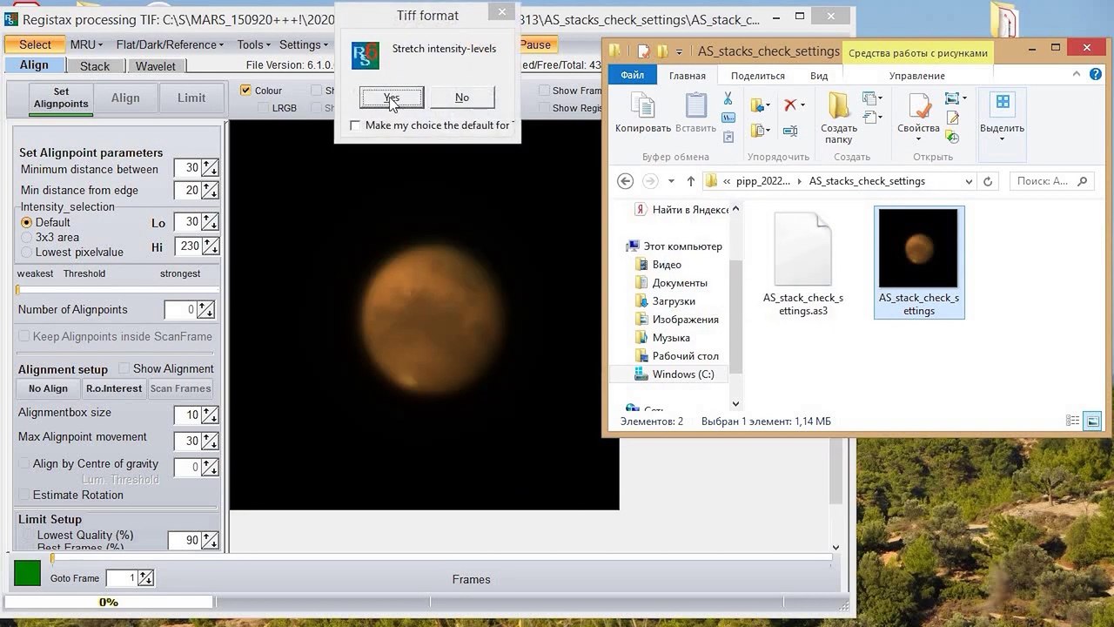This screenshot has width=1114, height=627.
Task: Open the MRU dropdown menu
Action: (x=86, y=44)
